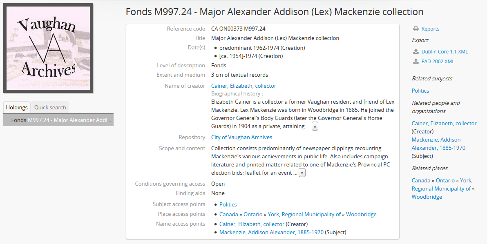Select the Fonds M997.24 holdings tree item
487x244 pixels.
pos(58,120)
